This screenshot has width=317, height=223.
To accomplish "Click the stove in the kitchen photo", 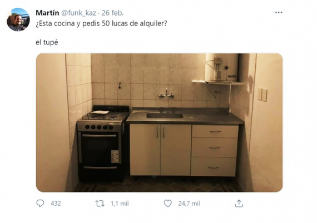I will pos(103,143).
